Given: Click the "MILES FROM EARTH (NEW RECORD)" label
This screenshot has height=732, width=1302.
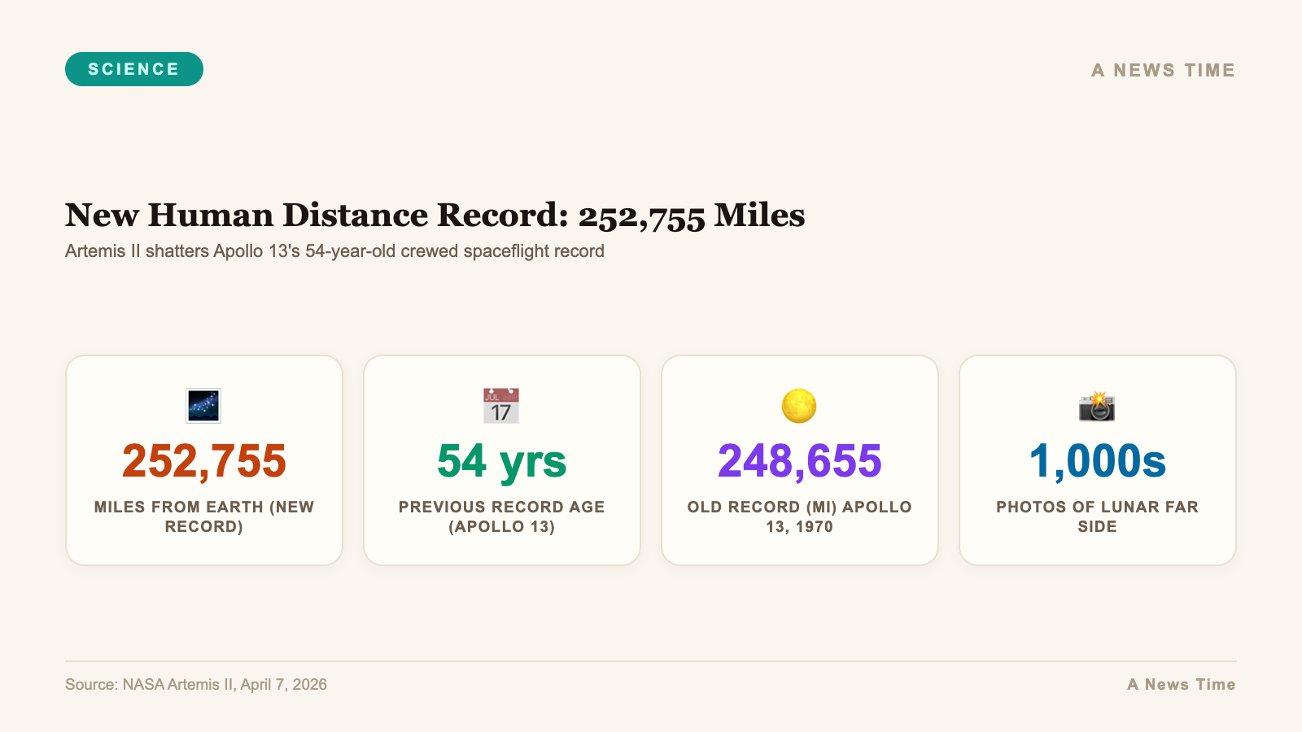Looking at the screenshot, I should 204,516.
